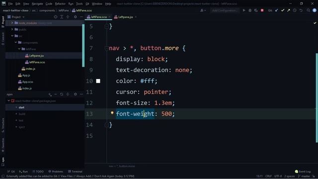Image resolution: width=318 pixels, height=179 pixels.
Task: Open Project panel gear settings
Action: pyautogui.click(x=75, y=17)
